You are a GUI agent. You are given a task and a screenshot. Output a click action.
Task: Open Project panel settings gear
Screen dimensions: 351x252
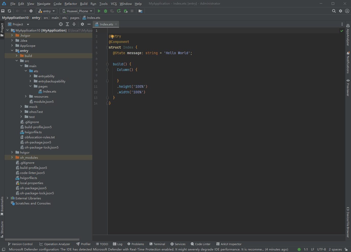[x=82, y=24]
